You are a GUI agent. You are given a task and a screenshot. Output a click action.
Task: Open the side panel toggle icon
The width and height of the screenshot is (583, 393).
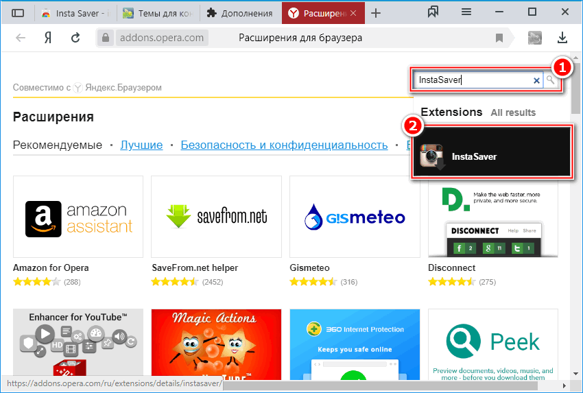(x=18, y=13)
